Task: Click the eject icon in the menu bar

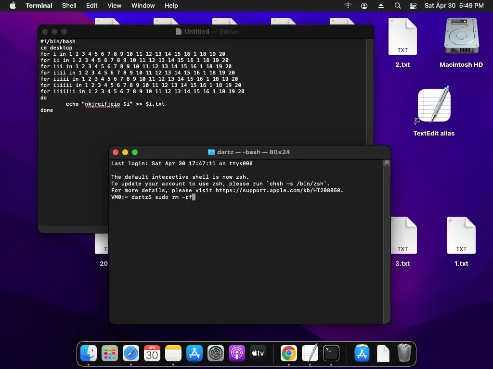Action: (x=381, y=6)
